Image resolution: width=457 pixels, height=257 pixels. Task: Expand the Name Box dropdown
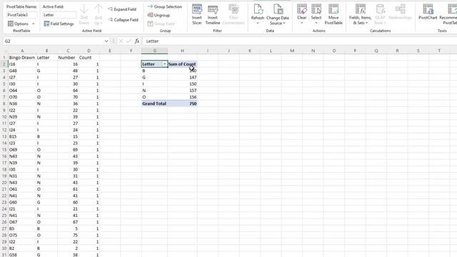[x=106, y=41]
